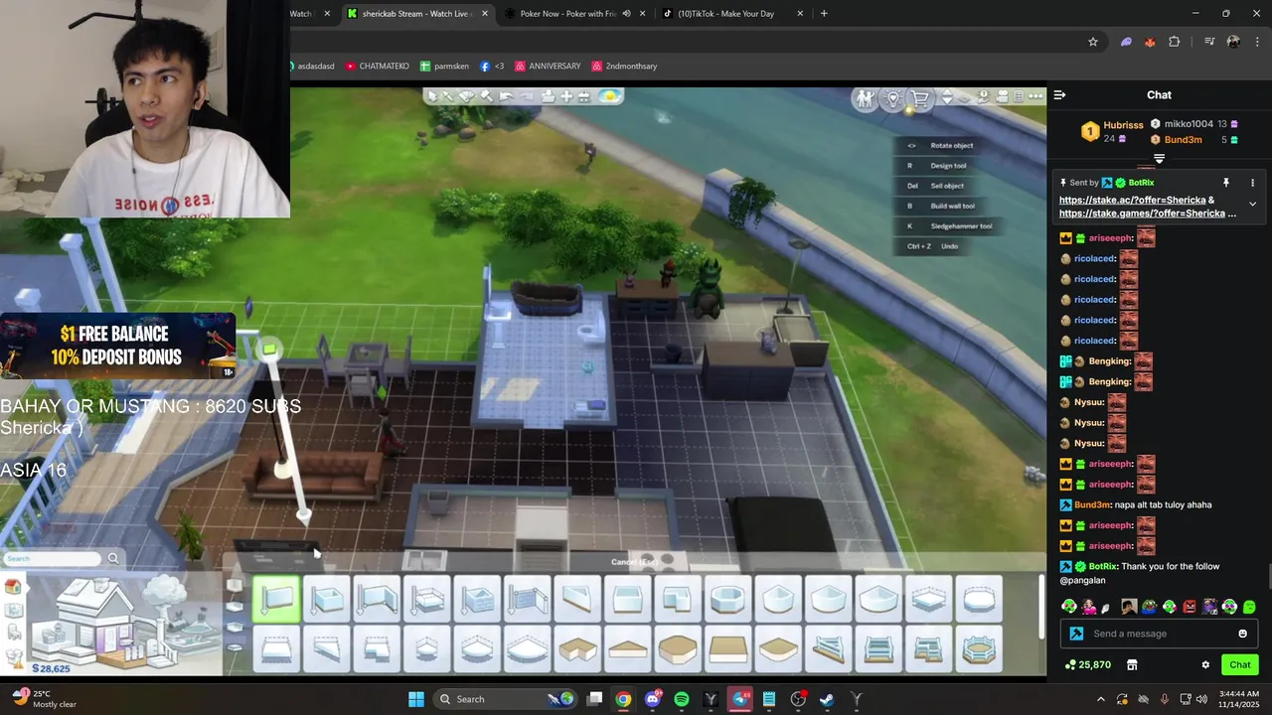Open the browser extensions puzzle icon

pyautogui.click(x=1175, y=42)
